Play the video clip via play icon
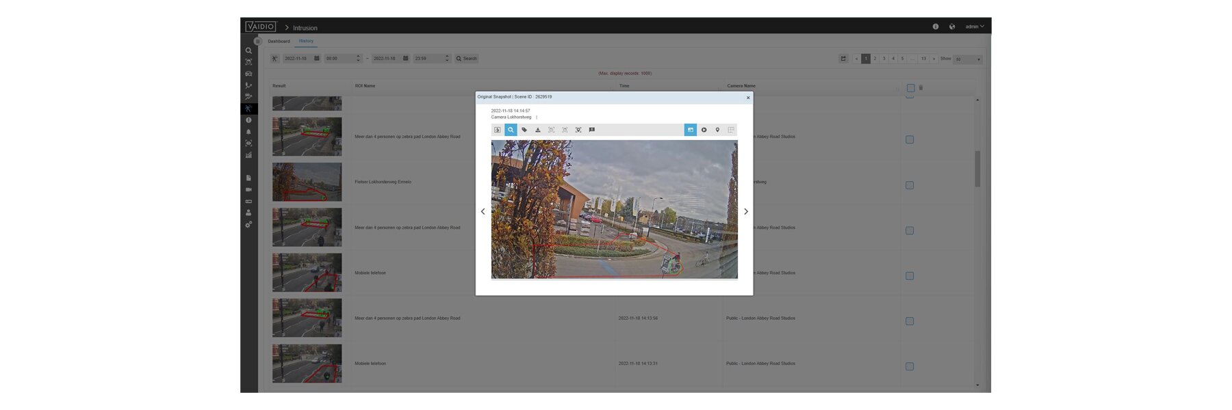The width and height of the screenshot is (1232, 410). [704, 130]
